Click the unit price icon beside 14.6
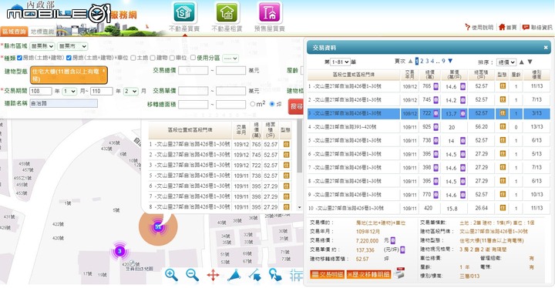The width and height of the screenshot is (555, 288). pos(462,86)
